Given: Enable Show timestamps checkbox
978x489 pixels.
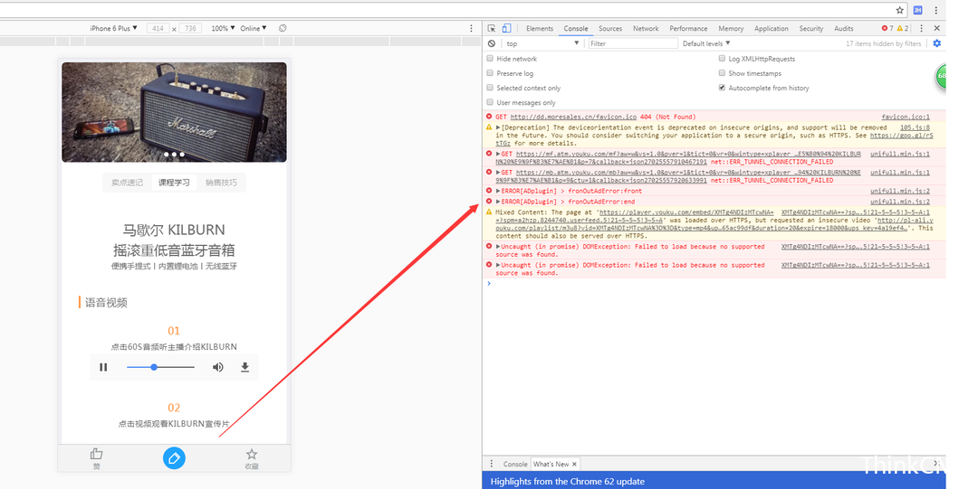Looking at the screenshot, I should coord(722,73).
